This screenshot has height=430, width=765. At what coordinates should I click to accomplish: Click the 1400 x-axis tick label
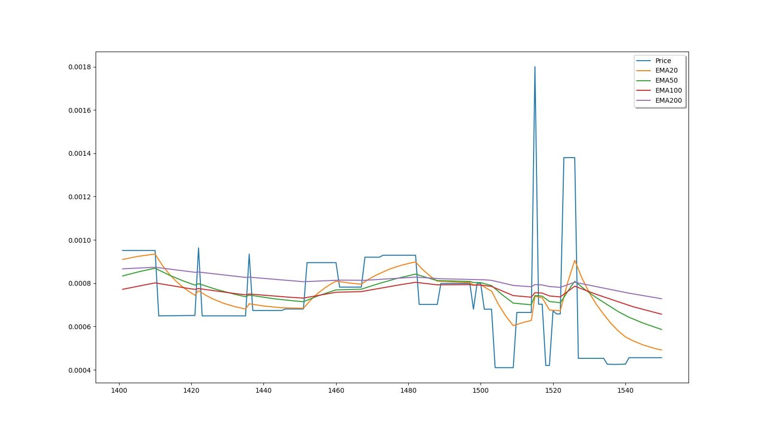tap(119, 390)
